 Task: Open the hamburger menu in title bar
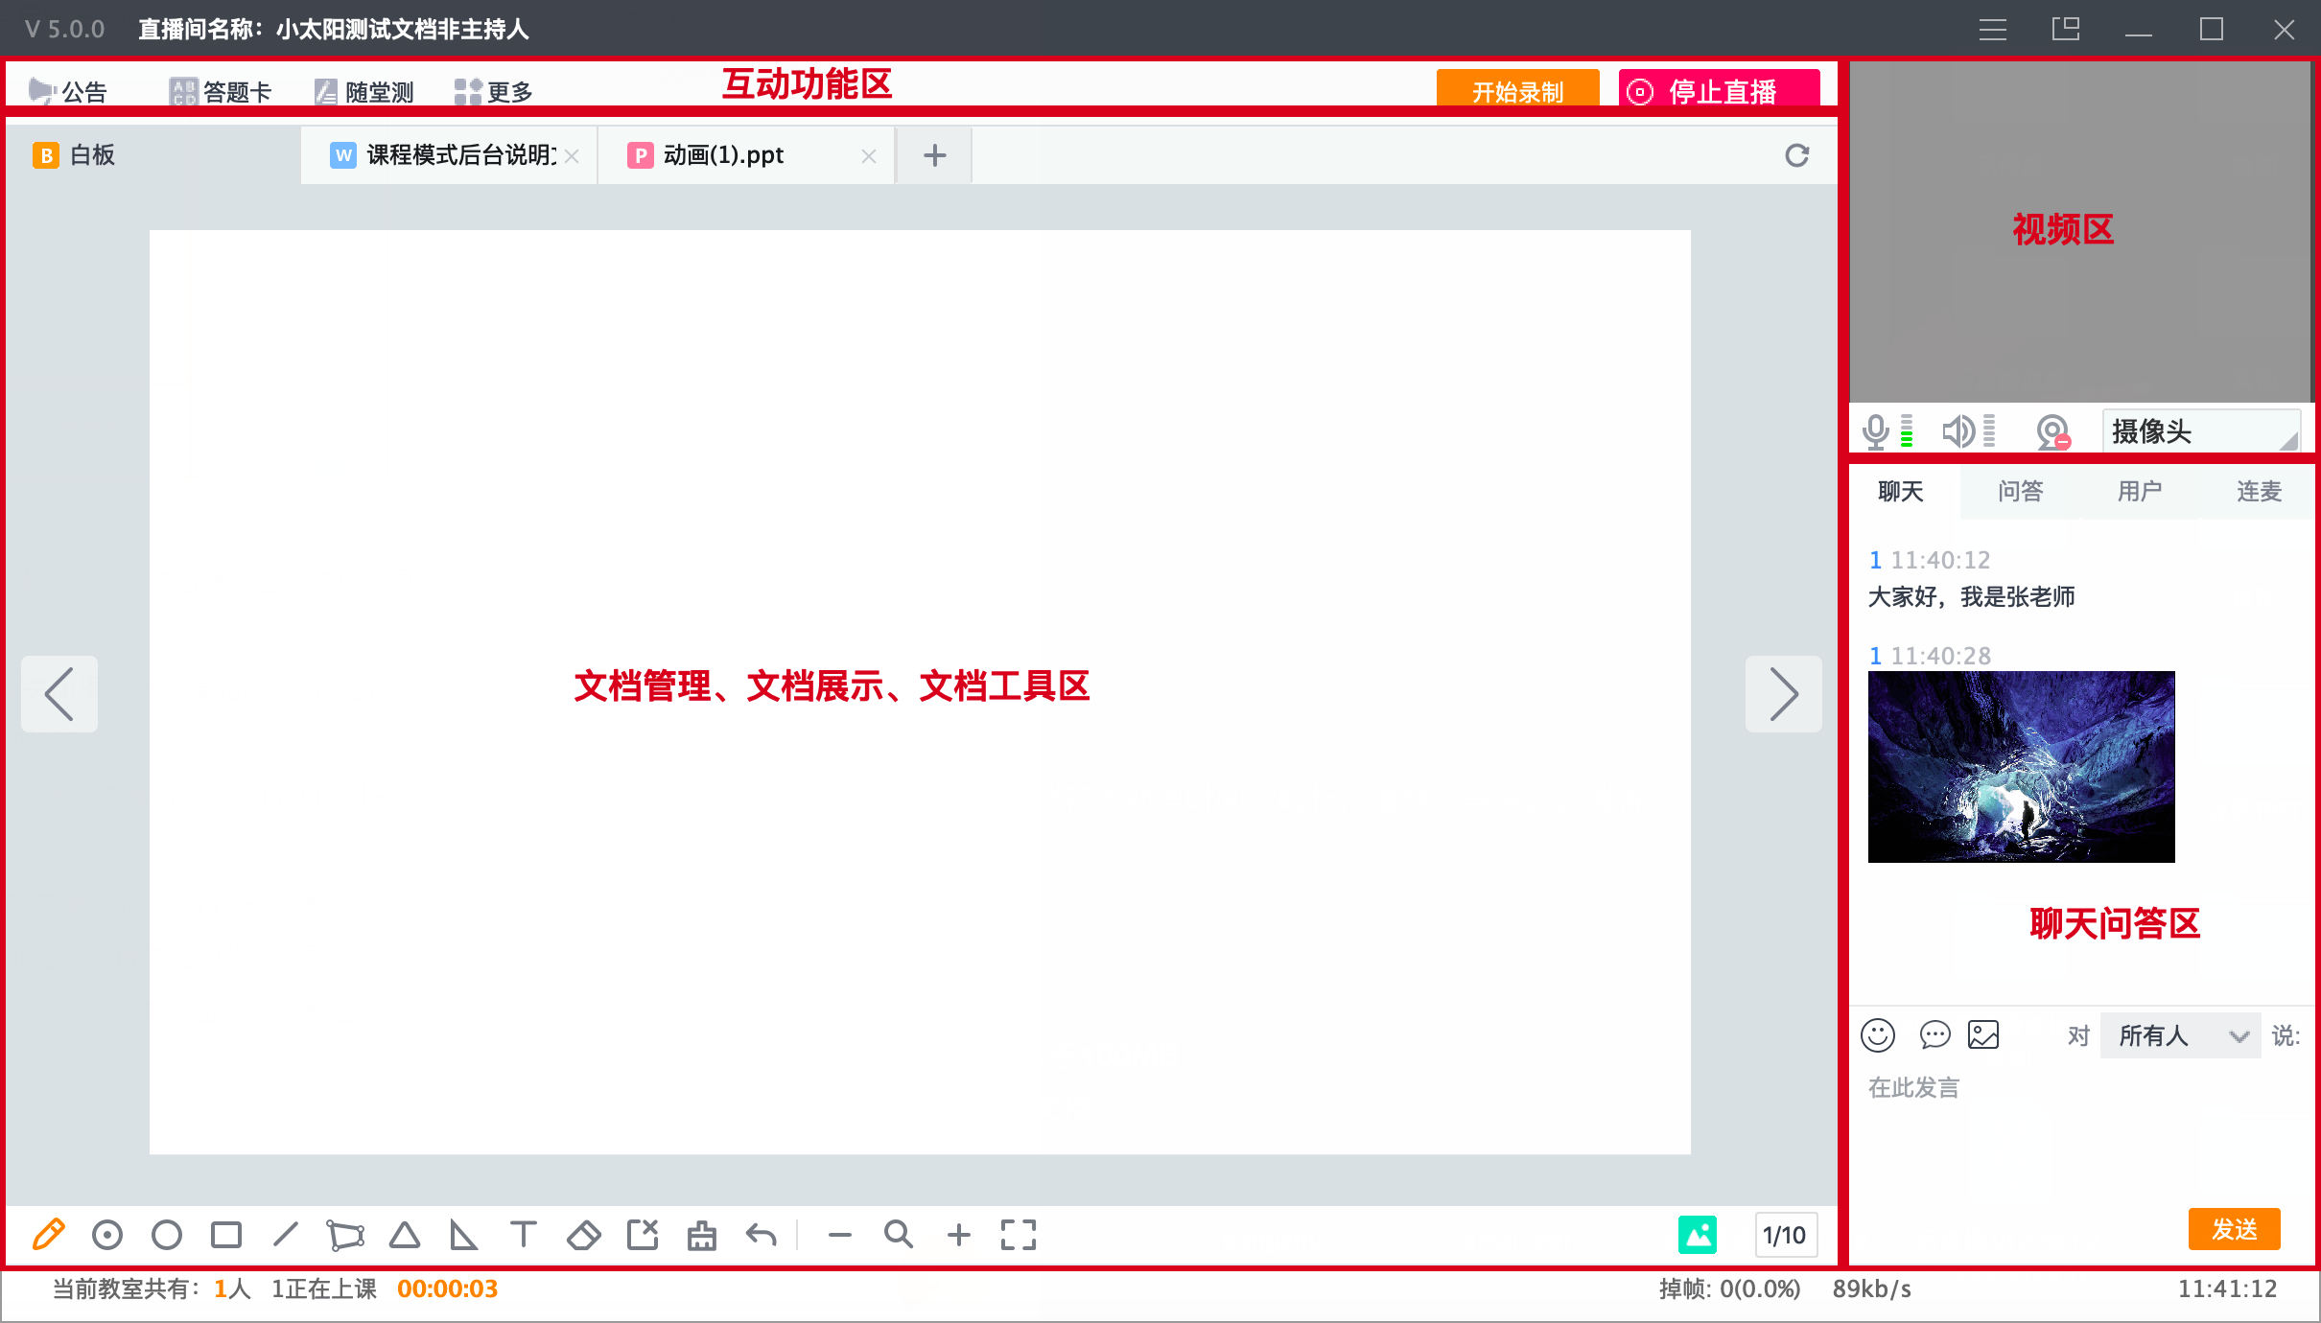pyautogui.click(x=1993, y=30)
